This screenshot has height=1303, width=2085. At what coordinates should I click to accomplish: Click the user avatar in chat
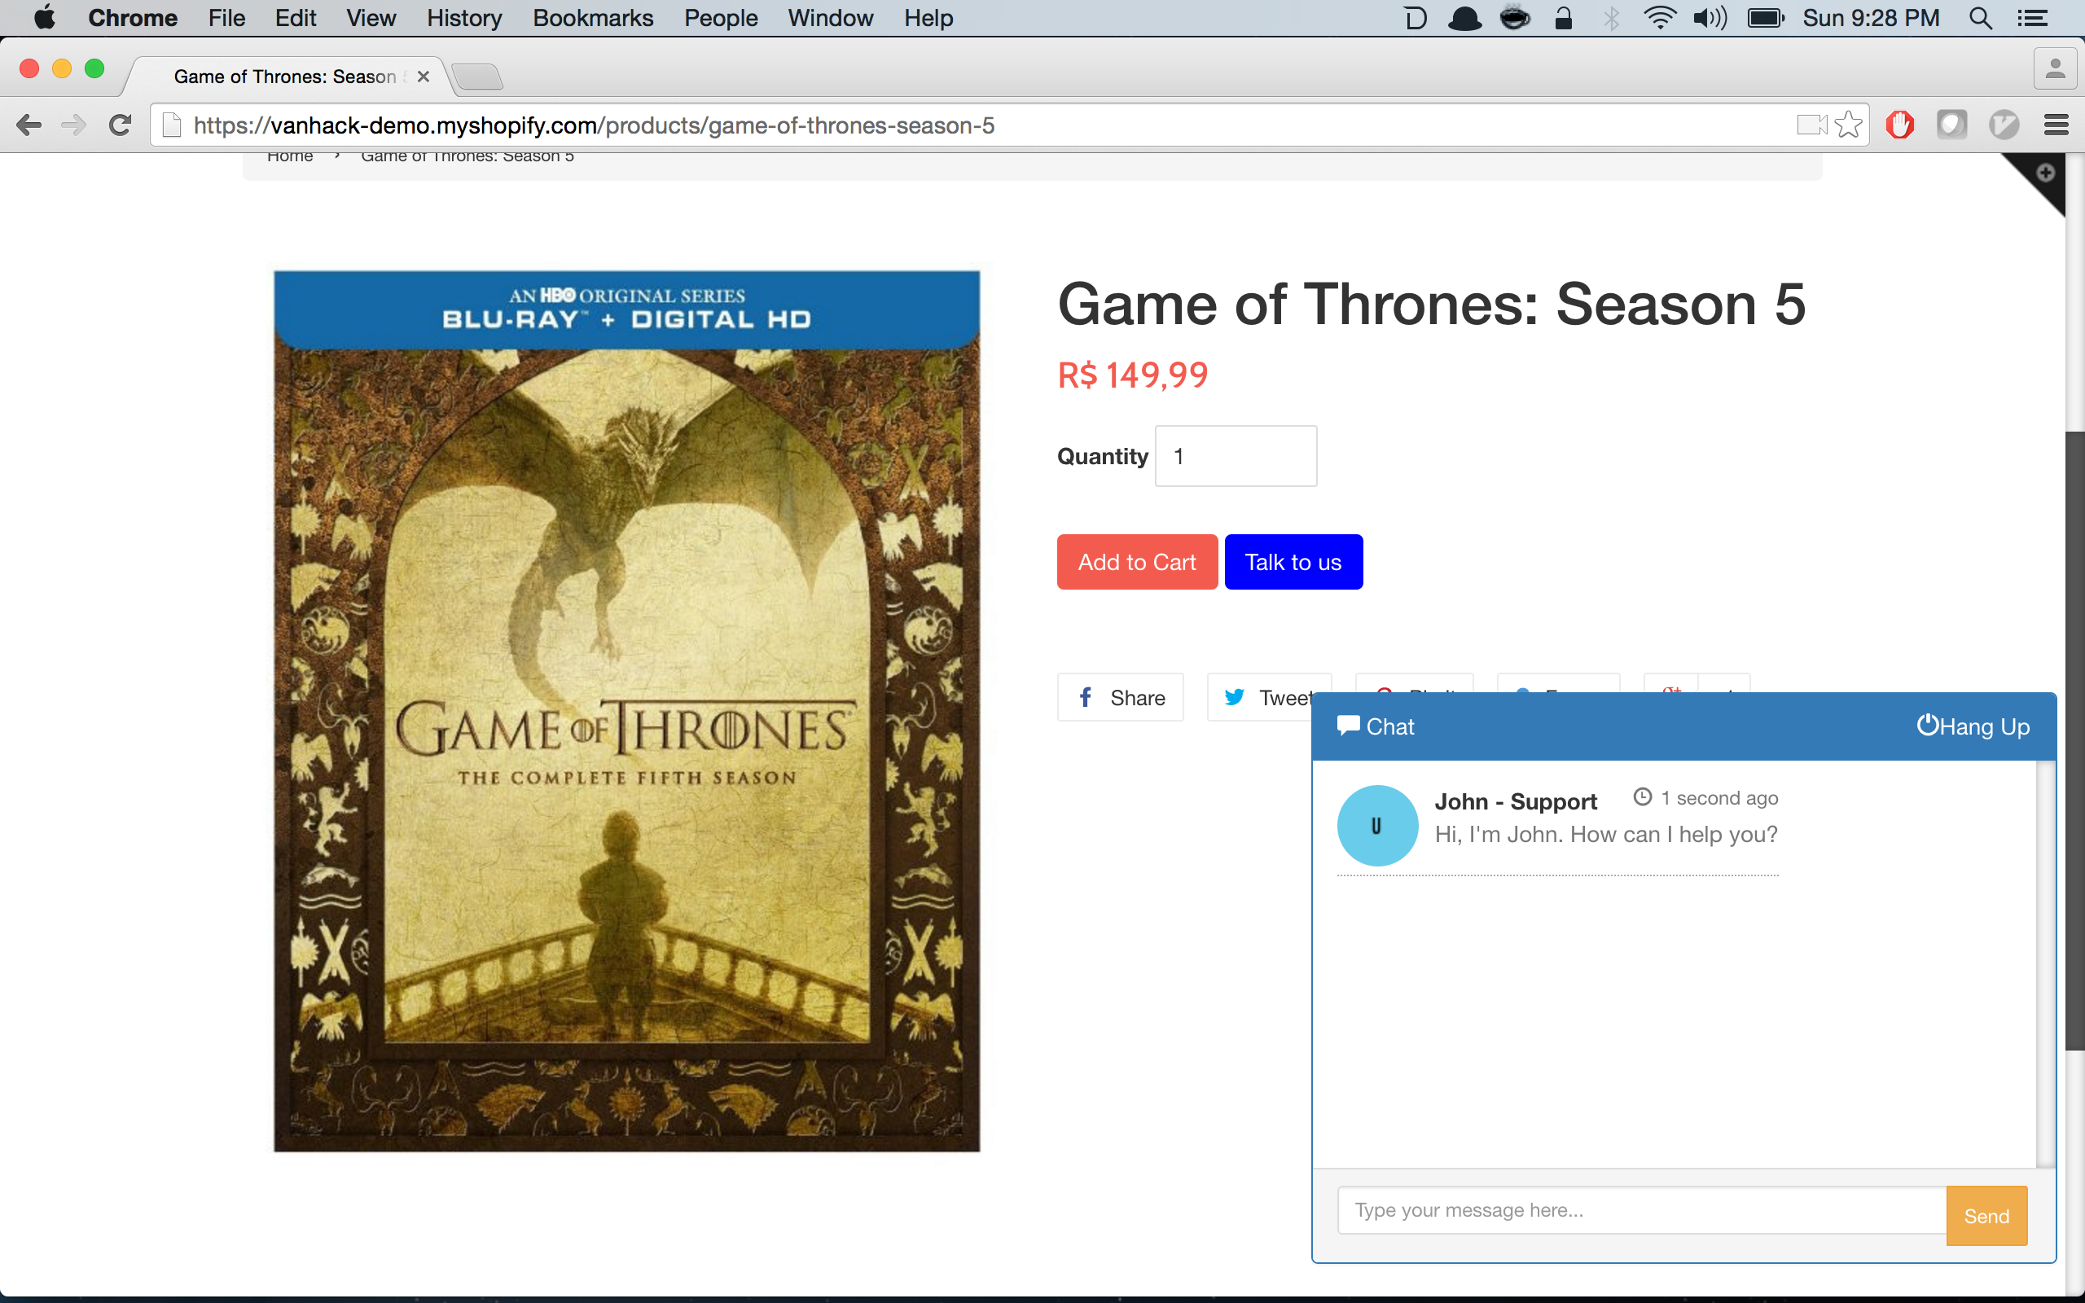coord(1376,825)
